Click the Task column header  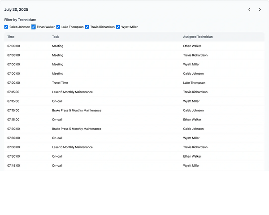coord(55,37)
